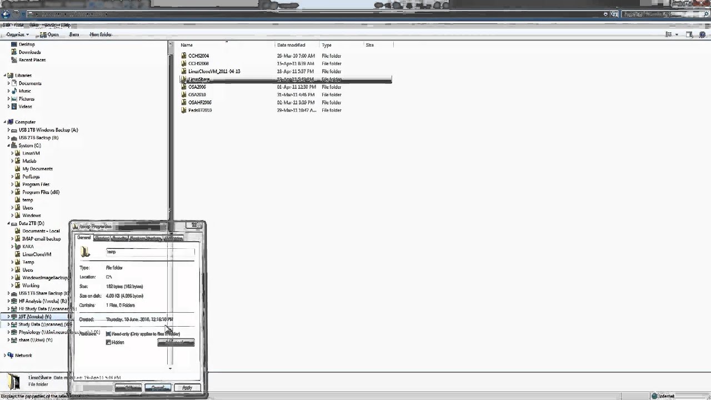
Task: Click the Open button in toolbar
Action: coord(49,34)
